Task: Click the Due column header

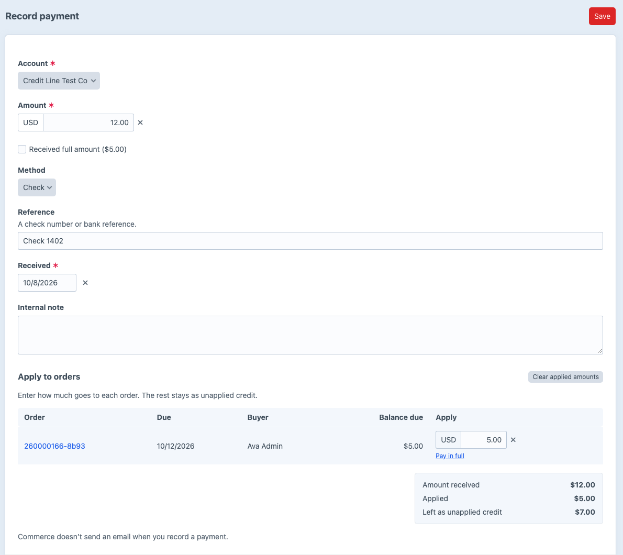Action: (164, 417)
